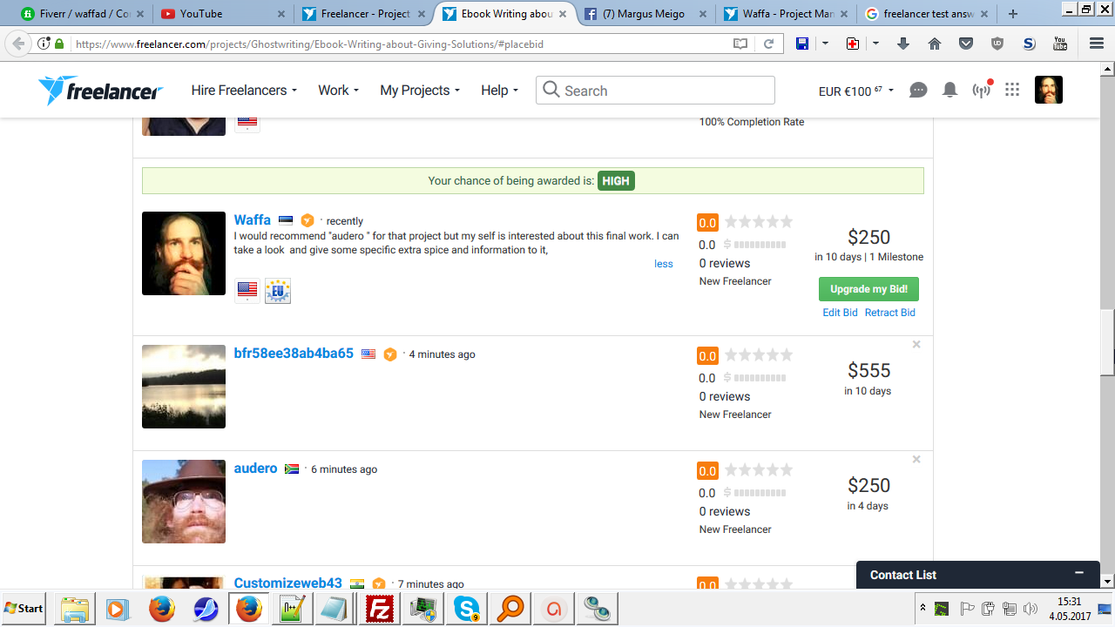This screenshot has height=627, width=1115.
Task: Open the dropdown arrow beside the floppy icon
Action: click(x=825, y=44)
